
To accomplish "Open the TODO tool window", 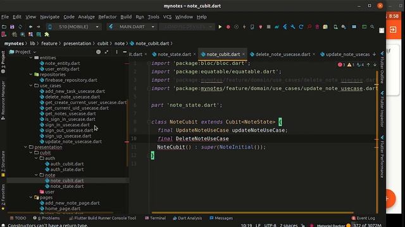I will (x=18, y=218).
